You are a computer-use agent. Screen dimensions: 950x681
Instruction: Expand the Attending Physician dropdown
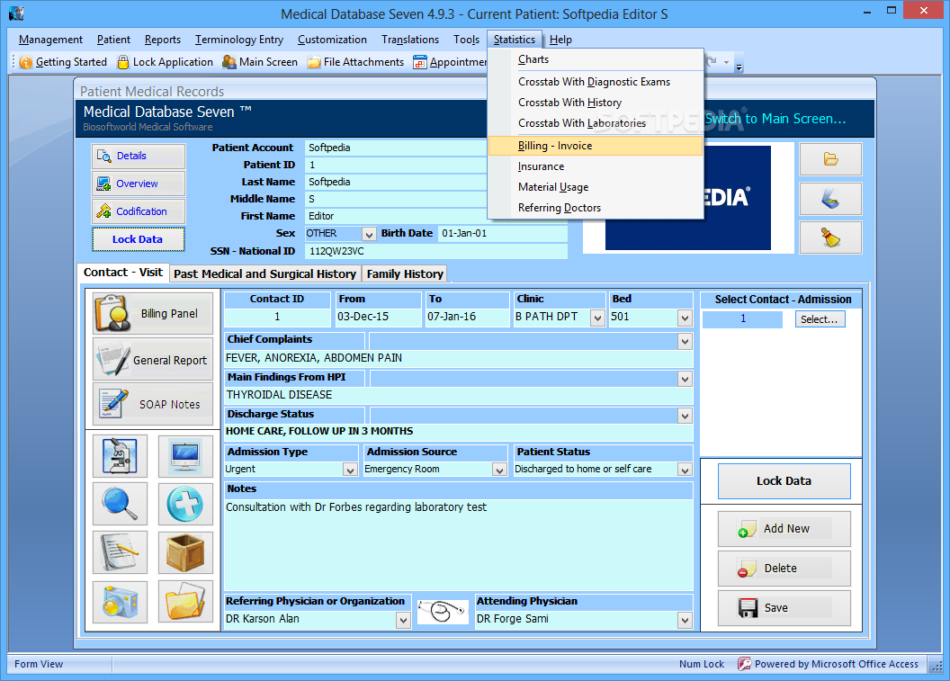coord(685,620)
